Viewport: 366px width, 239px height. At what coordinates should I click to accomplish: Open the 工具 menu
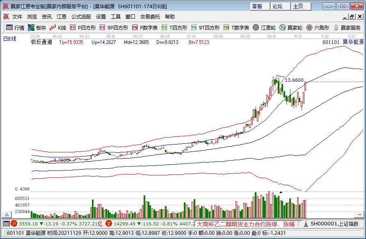[116, 16]
